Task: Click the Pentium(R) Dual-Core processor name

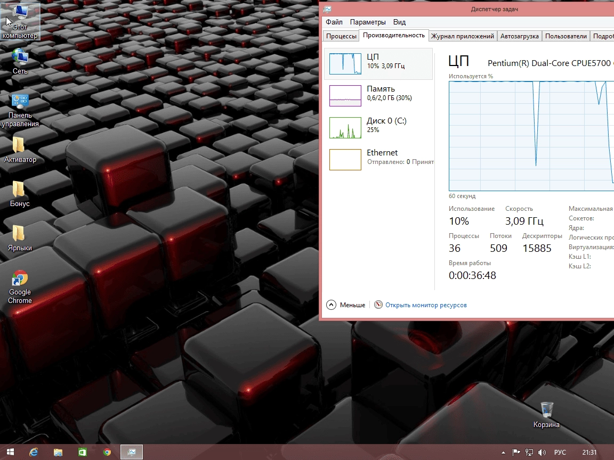Action: coord(551,63)
